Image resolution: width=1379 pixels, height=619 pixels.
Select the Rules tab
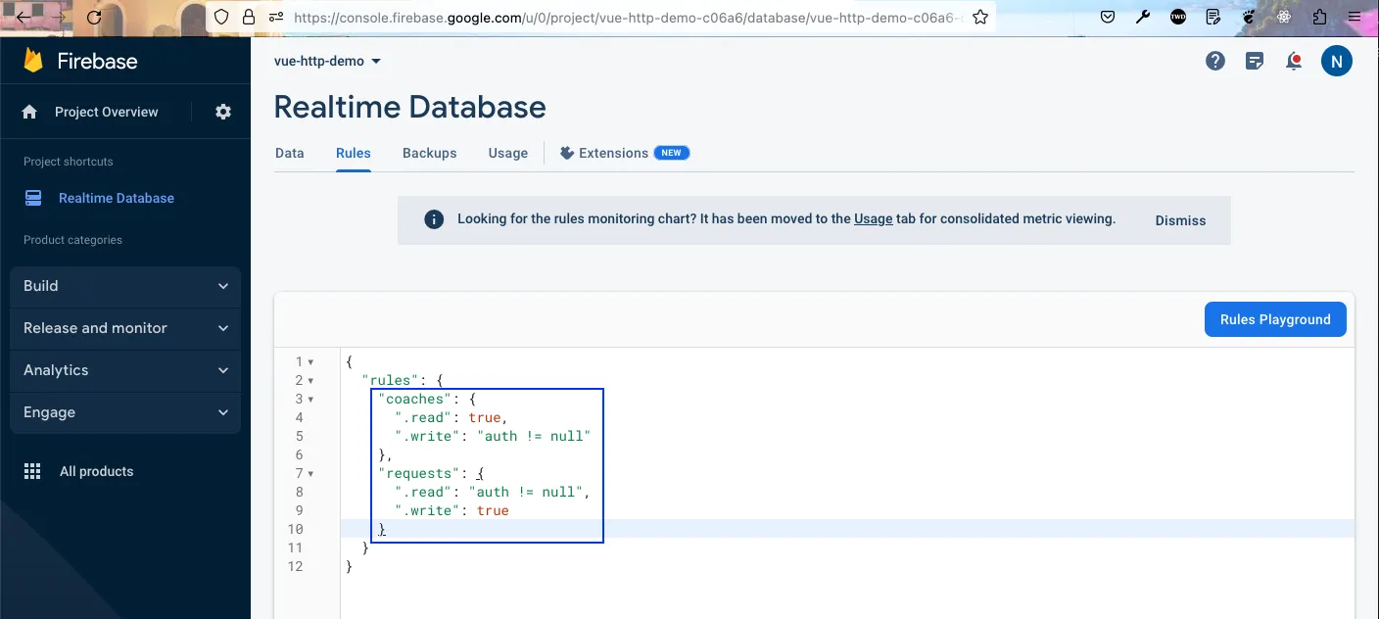pos(354,153)
